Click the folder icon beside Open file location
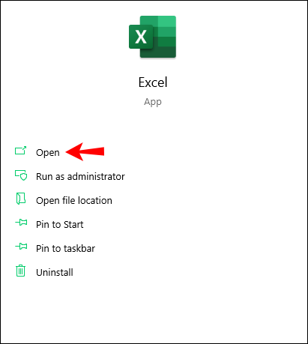The image size is (308, 344). coord(21,199)
